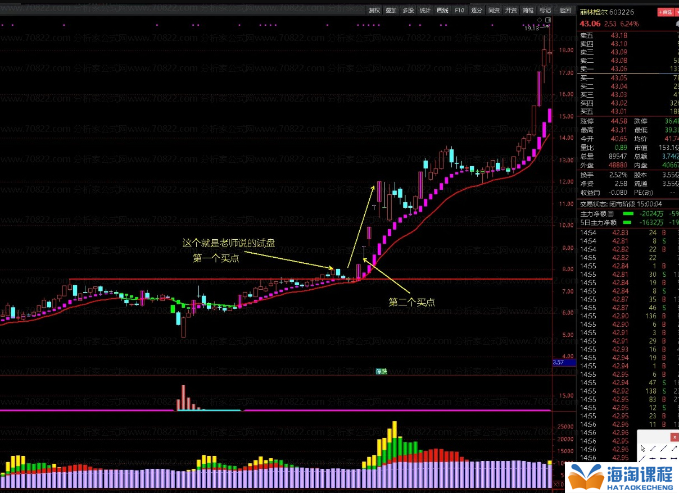This screenshot has height=493, width=679.
Task: Open the F10 company info tab
Action: (x=459, y=10)
